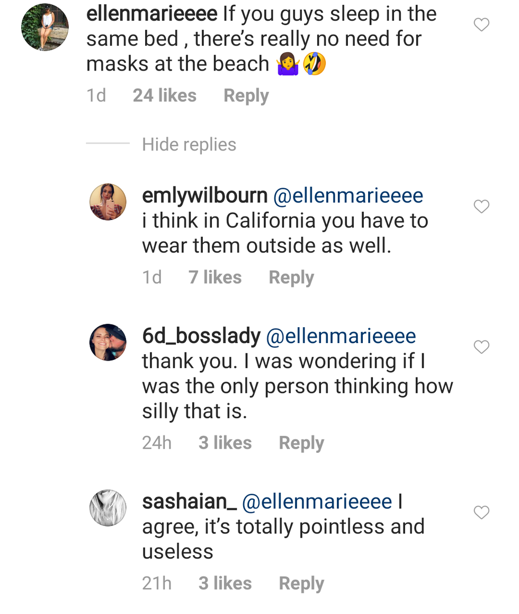The height and width of the screenshot is (614, 519).
Task: Tap sashaian_'s profile avatar
Action: (108, 508)
